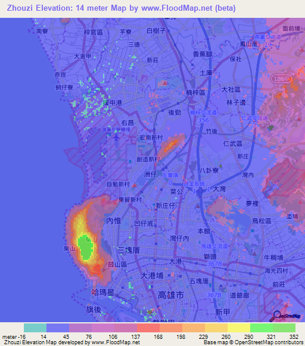Pick the red-salmon 137 meter legend swatch
Image resolution: width=305 pixels, height=346 pixels.
pyautogui.click(x=148, y=328)
